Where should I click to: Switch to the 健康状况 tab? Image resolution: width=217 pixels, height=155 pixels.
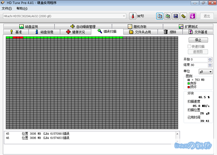click(76, 32)
